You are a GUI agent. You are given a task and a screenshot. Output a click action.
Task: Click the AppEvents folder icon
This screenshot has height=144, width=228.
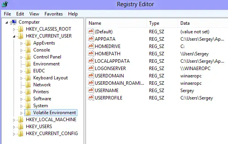pyautogui.click(x=28, y=43)
